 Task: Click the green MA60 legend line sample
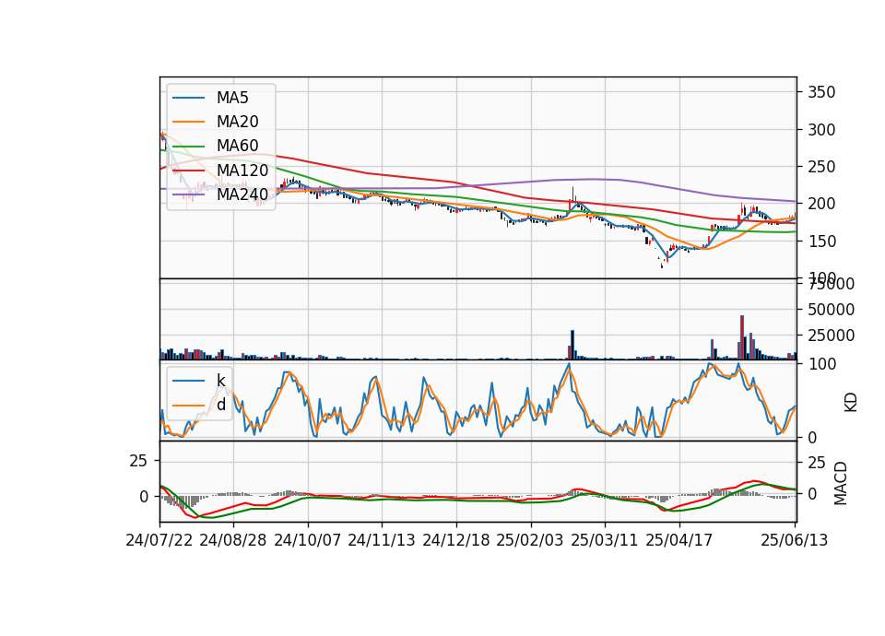(188, 147)
